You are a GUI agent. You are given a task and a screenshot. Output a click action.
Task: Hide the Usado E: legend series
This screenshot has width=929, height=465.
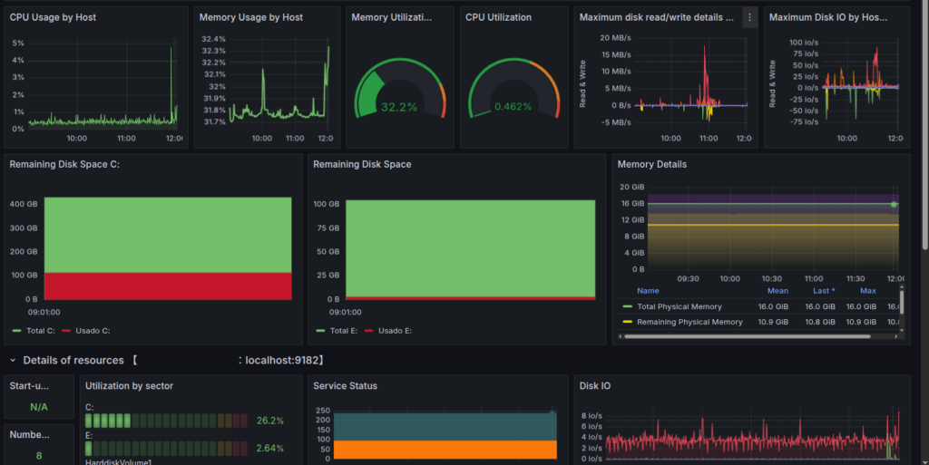(388, 331)
